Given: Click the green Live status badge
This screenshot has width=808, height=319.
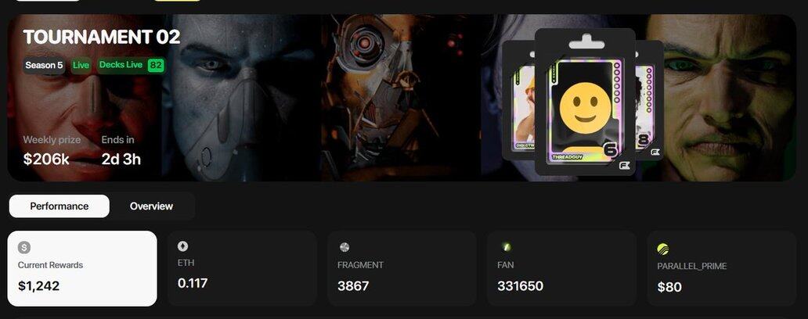Looking at the screenshot, I should (x=81, y=66).
